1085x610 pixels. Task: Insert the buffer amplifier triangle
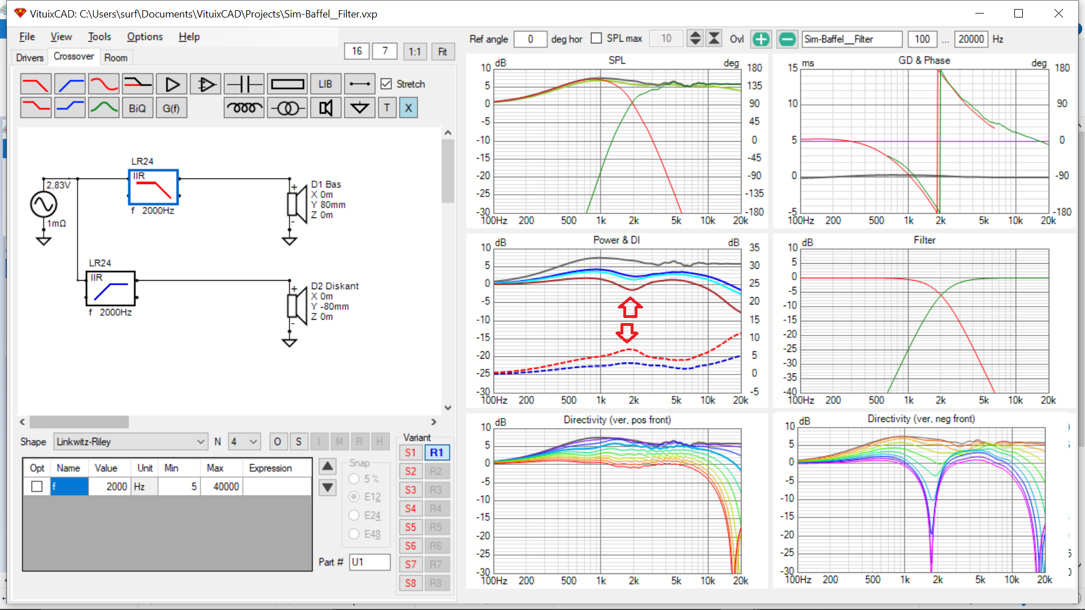point(171,84)
